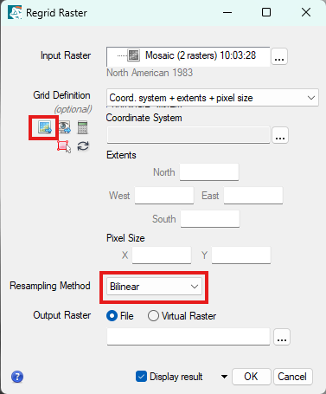Viewport: 326px width, 394px height.
Task: Browse for Input Raster with ellipsis button
Action: pos(279,56)
